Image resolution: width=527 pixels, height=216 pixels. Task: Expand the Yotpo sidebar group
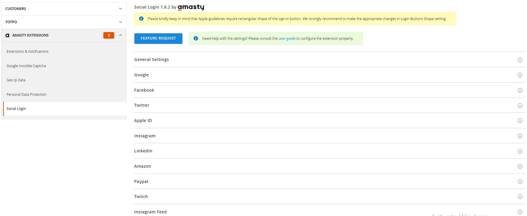120,22
